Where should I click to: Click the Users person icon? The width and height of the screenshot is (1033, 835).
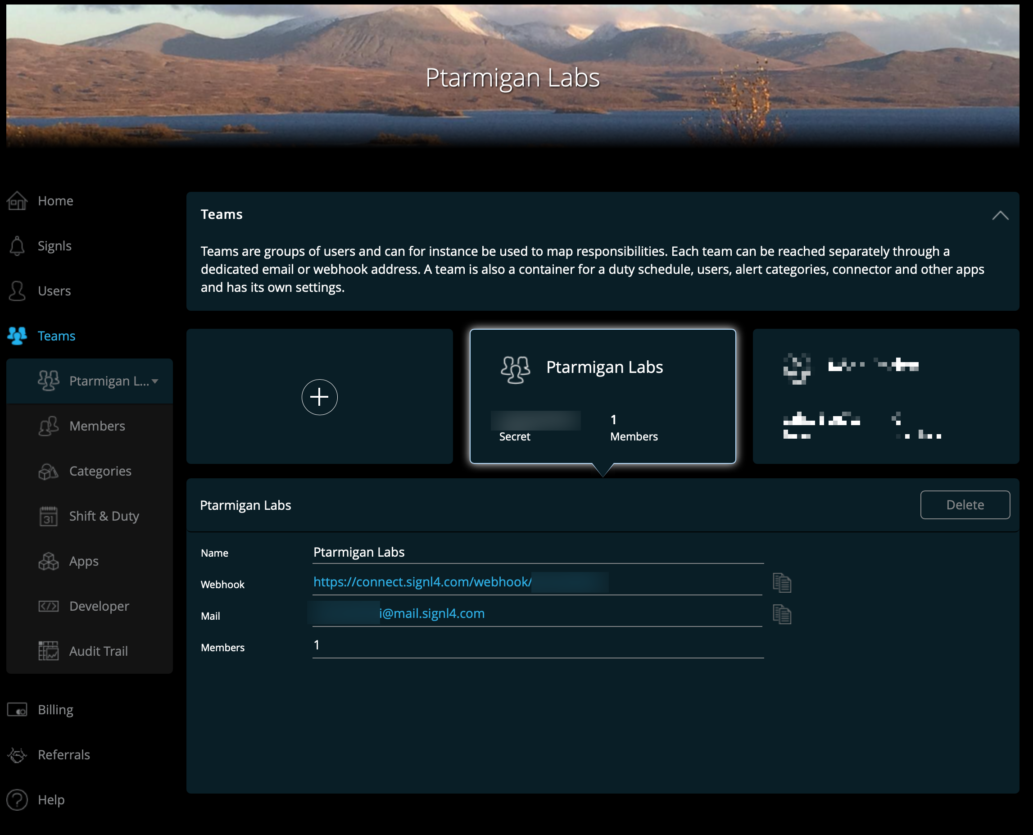pos(17,291)
